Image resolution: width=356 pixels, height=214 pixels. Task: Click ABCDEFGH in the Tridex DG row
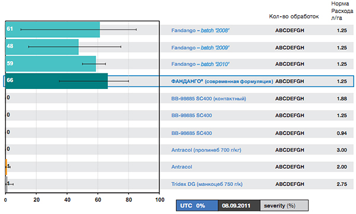(x=290, y=184)
